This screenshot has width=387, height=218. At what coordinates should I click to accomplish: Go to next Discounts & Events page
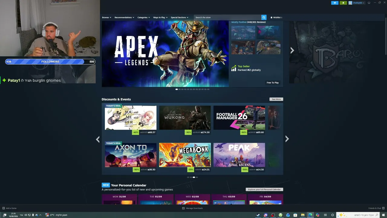click(287, 139)
